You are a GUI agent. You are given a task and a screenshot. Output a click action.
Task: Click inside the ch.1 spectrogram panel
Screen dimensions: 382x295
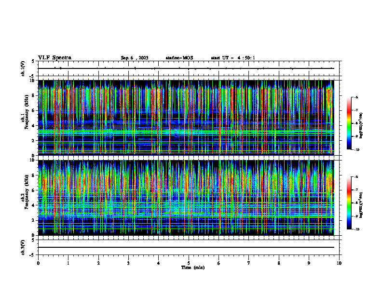click(186, 118)
